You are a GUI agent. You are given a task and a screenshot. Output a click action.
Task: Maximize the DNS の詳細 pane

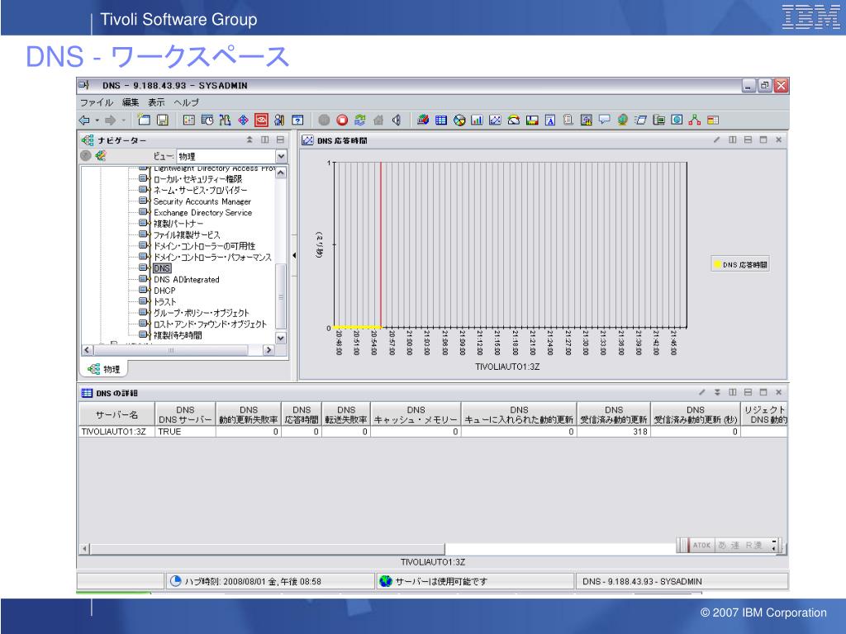763,392
